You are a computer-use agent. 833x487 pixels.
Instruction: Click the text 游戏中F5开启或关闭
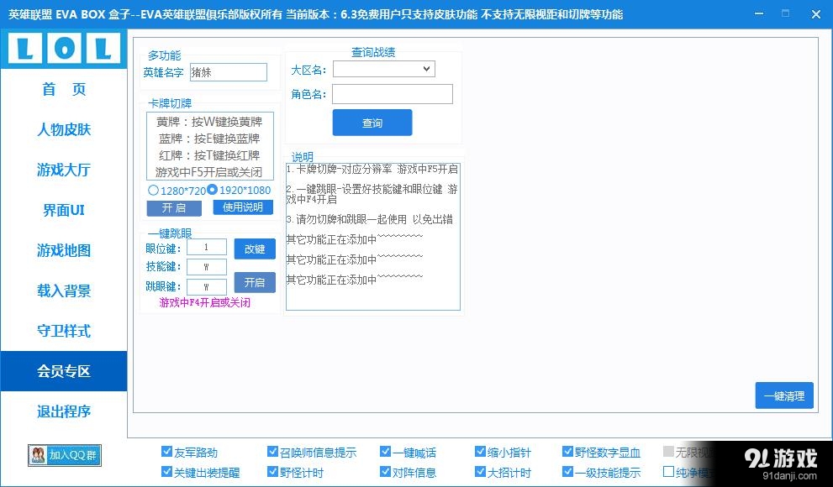tap(208, 172)
